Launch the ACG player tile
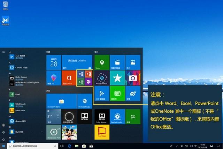The image size is (223, 149). pos(102,94)
